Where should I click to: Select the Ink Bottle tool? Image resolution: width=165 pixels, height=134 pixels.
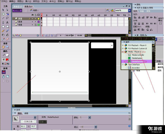point(3,35)
